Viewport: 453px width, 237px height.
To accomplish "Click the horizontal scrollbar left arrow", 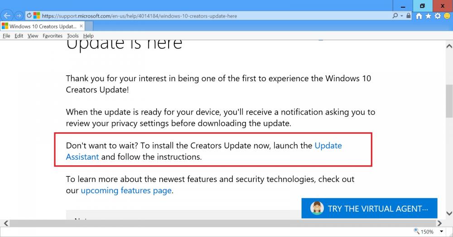I will [x=6, y=223].
